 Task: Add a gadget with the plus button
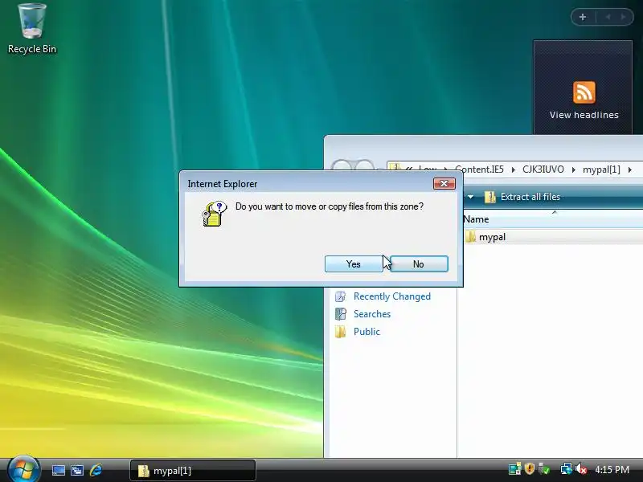tap(583, 17)
